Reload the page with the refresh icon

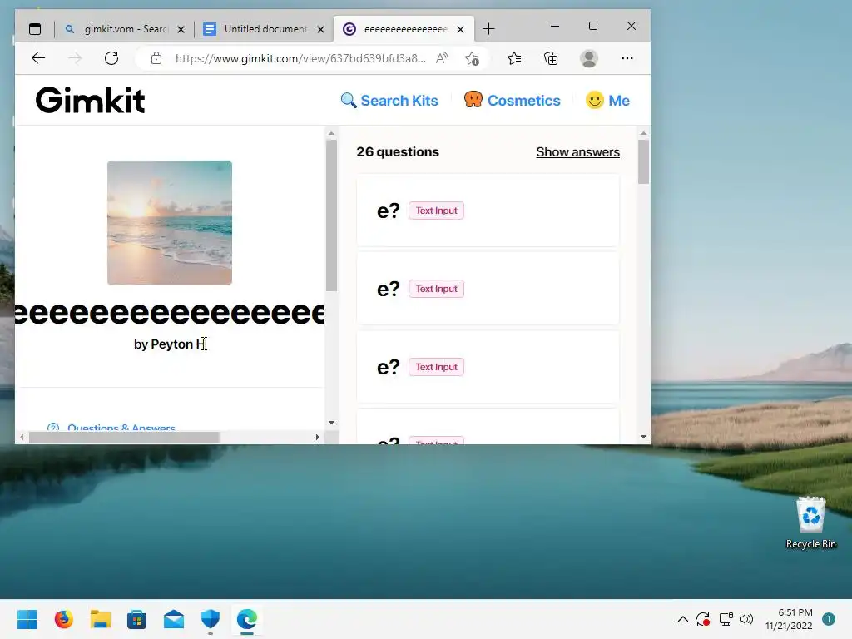111,58
